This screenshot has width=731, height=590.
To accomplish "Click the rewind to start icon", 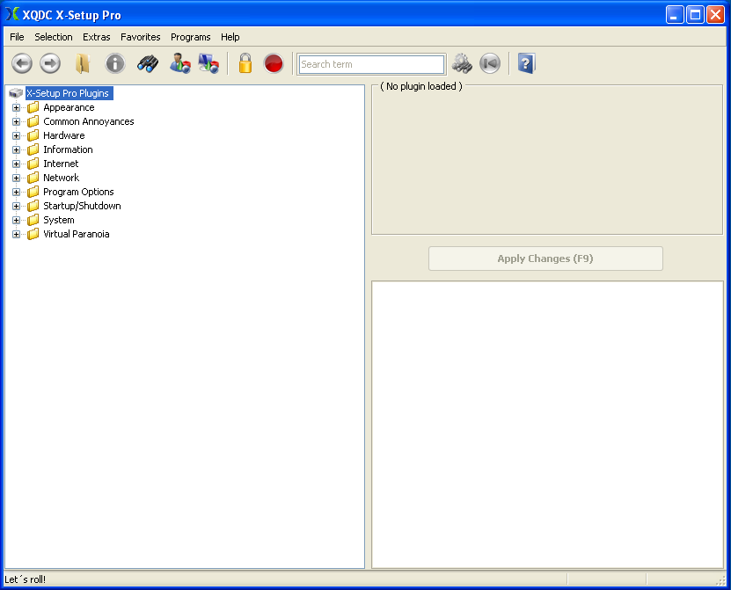I will (x=490, y=63).
